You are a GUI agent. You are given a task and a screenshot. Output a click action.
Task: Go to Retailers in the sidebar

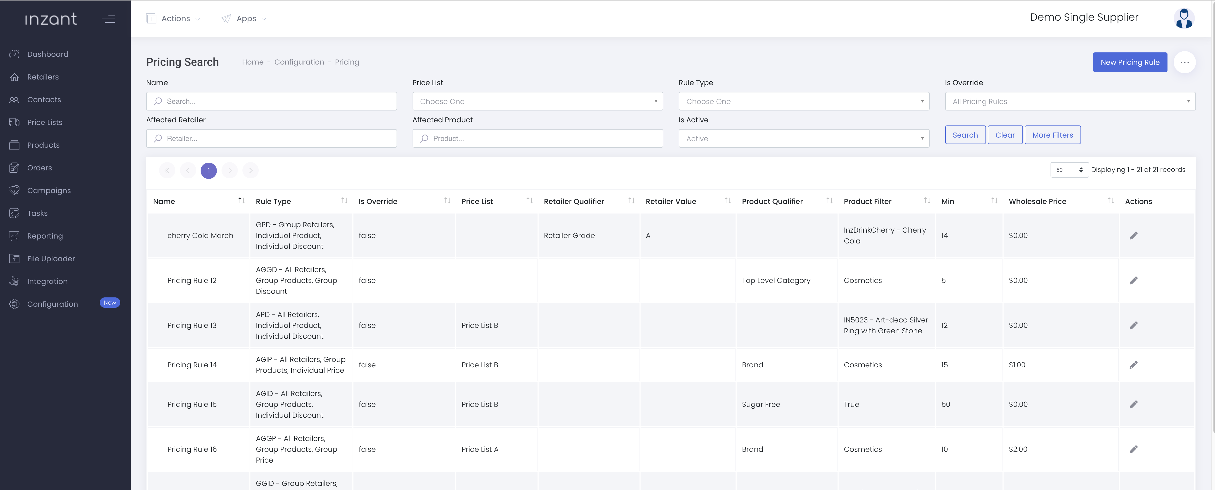click(43, 77)
